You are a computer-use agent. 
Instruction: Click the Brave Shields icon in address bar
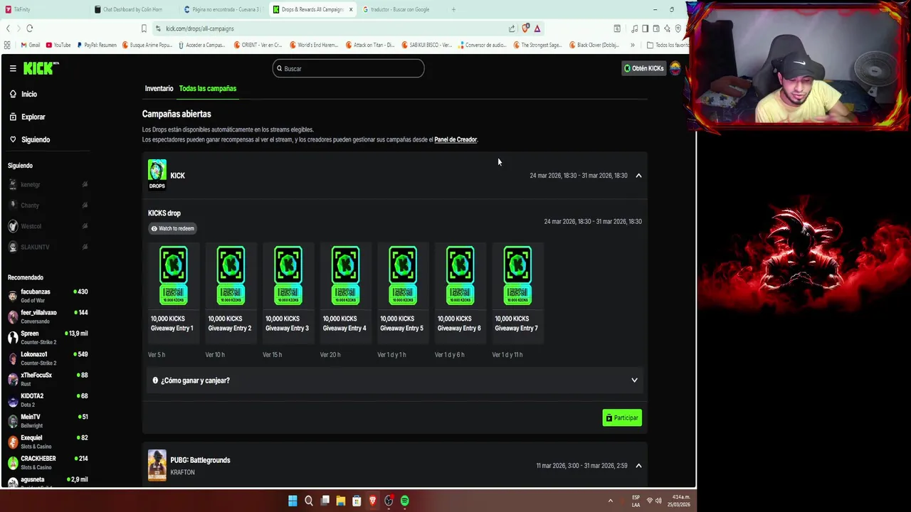(525, 28)
